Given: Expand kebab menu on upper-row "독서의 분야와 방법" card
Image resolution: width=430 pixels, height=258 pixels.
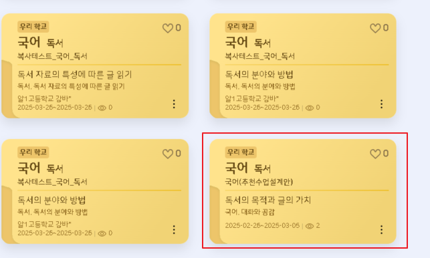Looking at the screenshot, I should 381,104.
